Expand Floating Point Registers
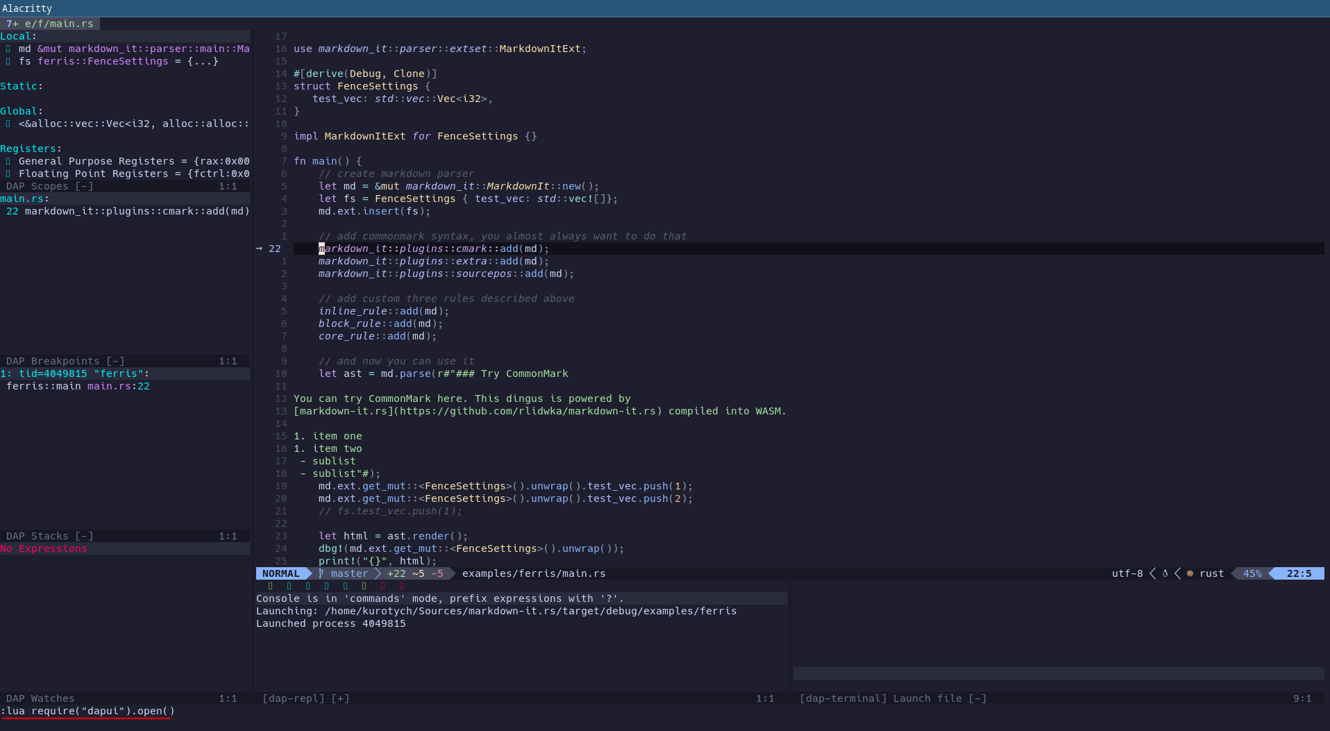The image size is (1330, 731). (8, 174)
